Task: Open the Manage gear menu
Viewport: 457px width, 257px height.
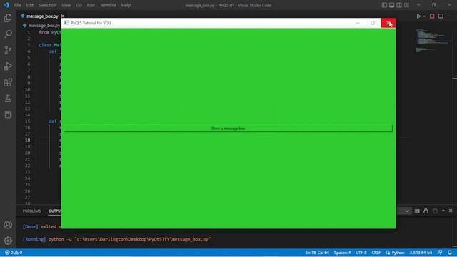Action: 8,241
